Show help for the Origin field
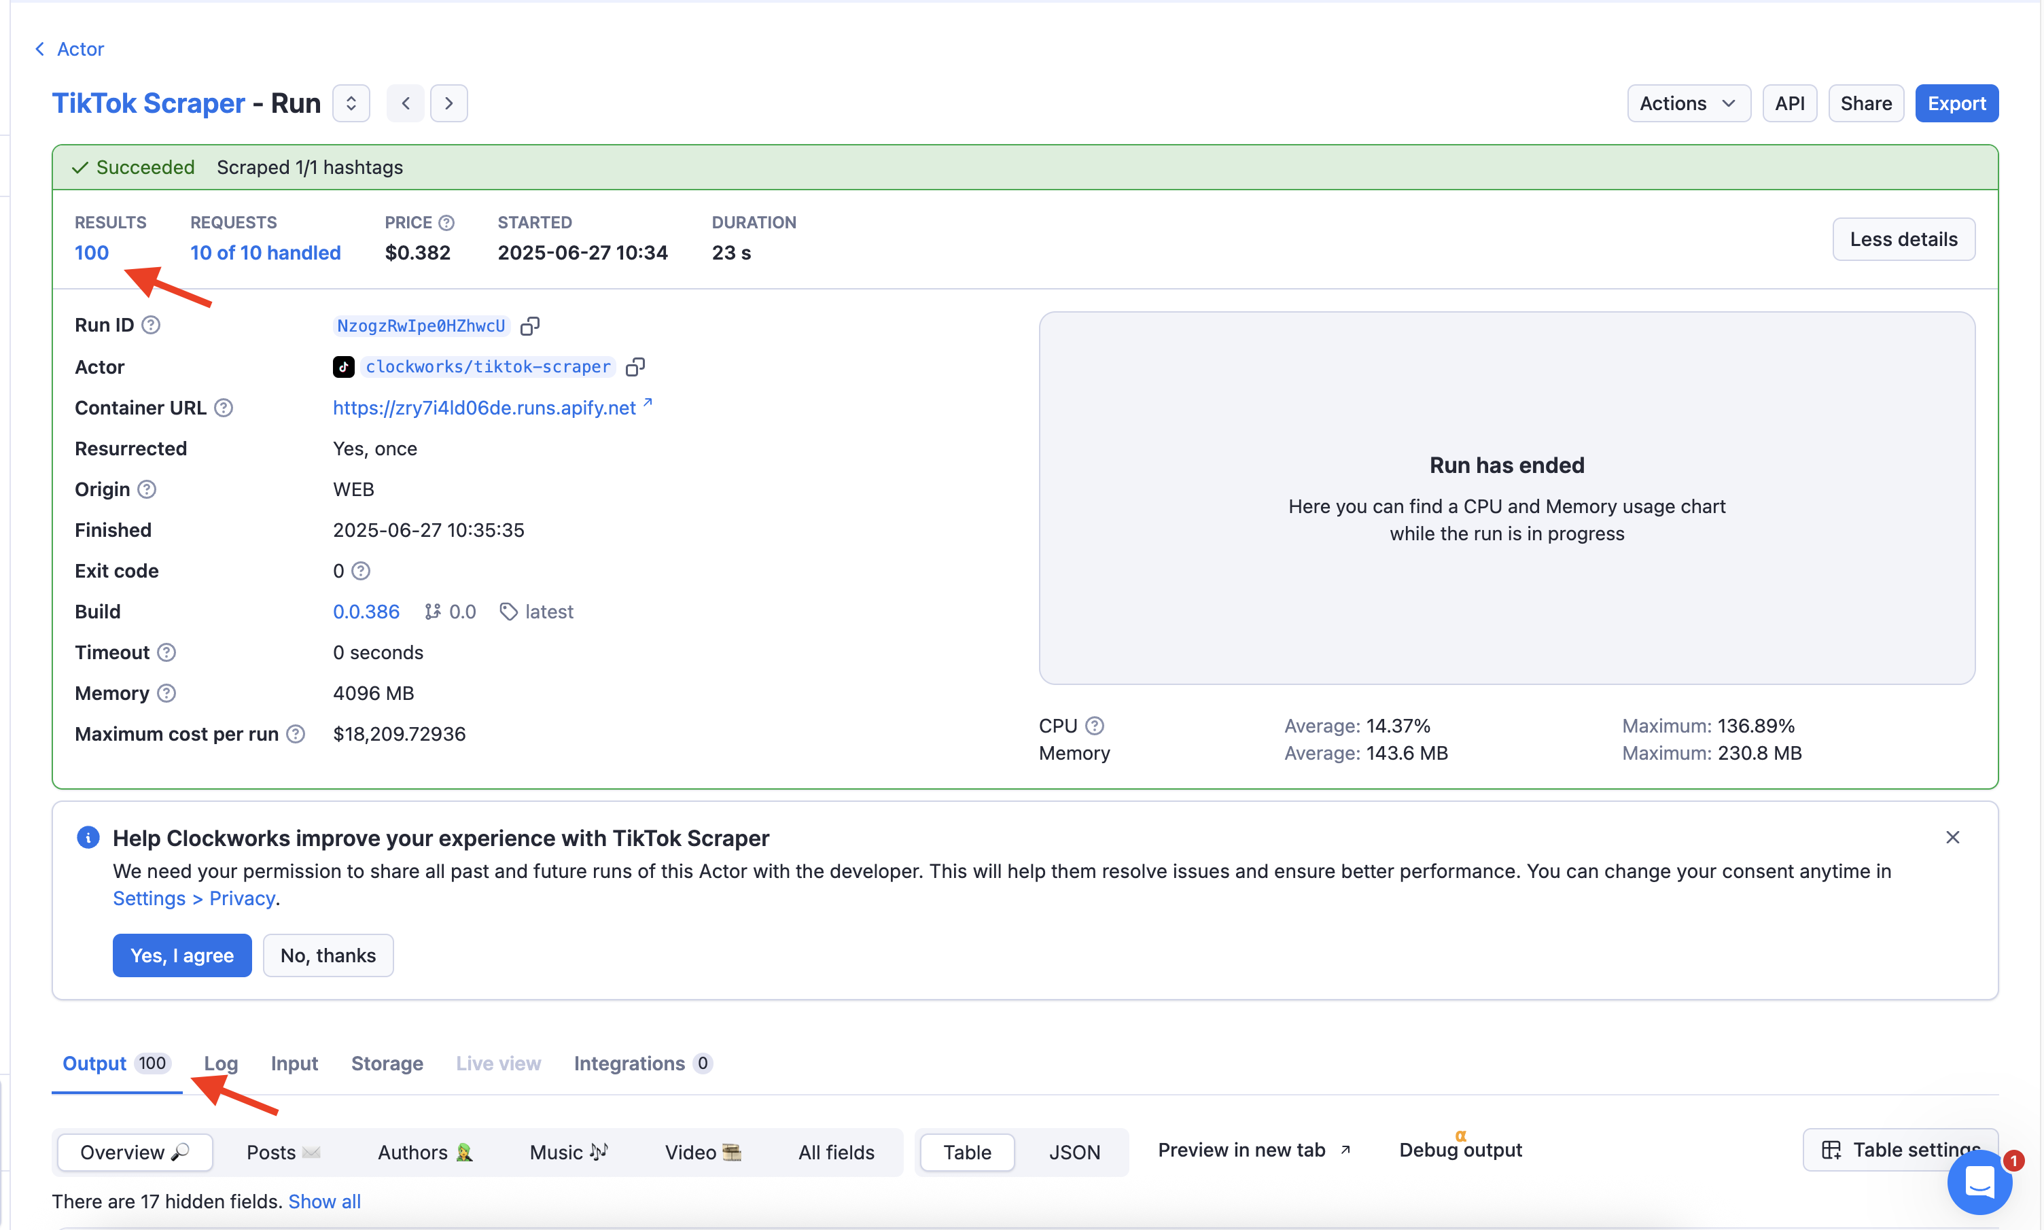Viewport: 2044px width, 1230px height. 147,489
